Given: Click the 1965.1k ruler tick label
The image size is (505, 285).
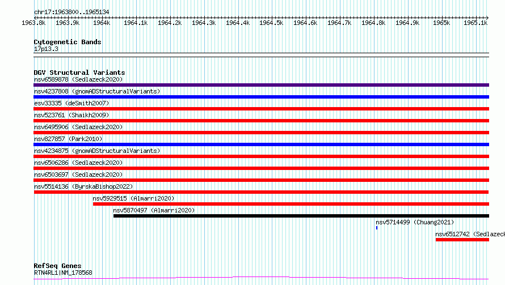Looking at the screenshot, I should [475, 23].
